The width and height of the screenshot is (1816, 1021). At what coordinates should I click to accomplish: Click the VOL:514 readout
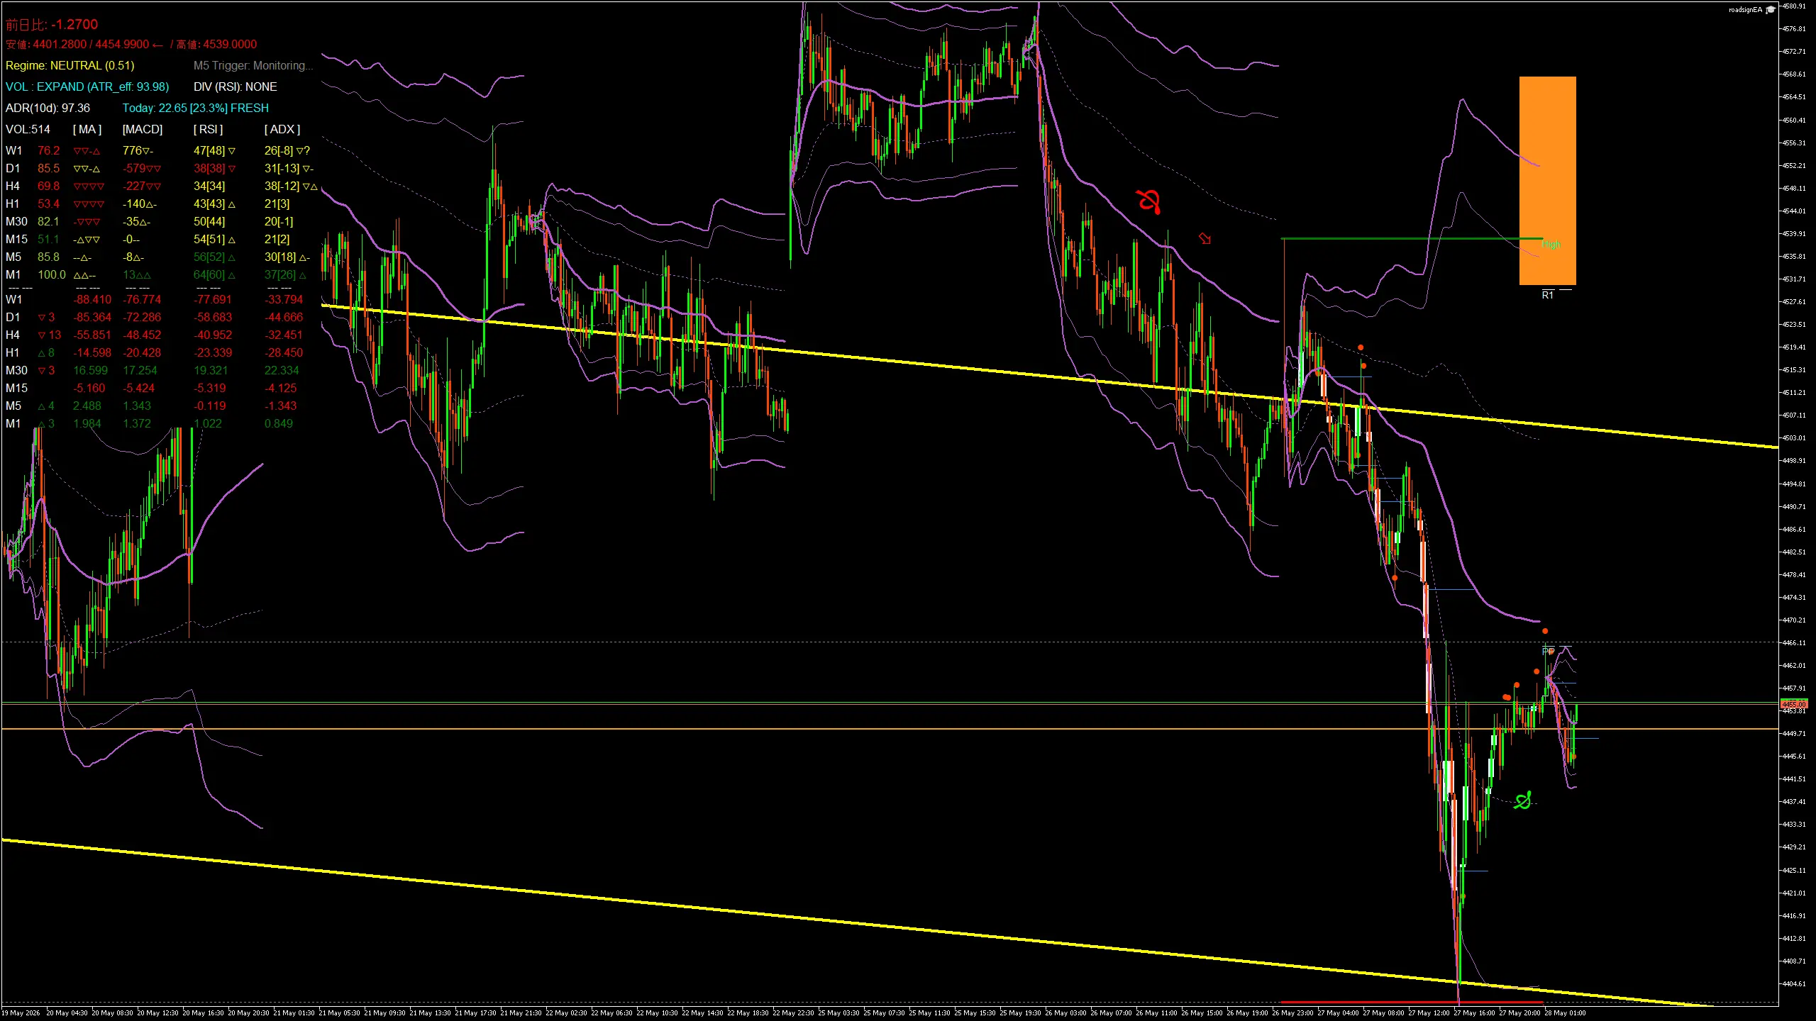tap(28, 129)
